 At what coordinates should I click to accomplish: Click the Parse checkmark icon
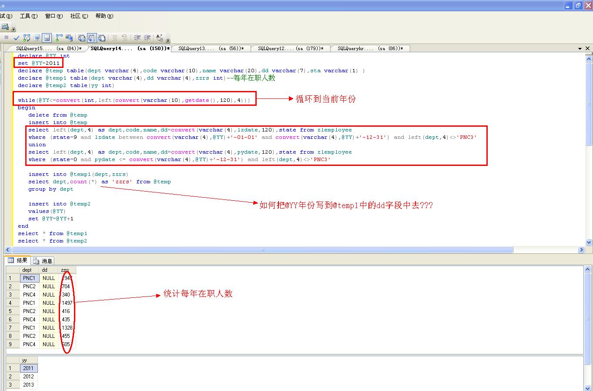(x=17, y=38)
